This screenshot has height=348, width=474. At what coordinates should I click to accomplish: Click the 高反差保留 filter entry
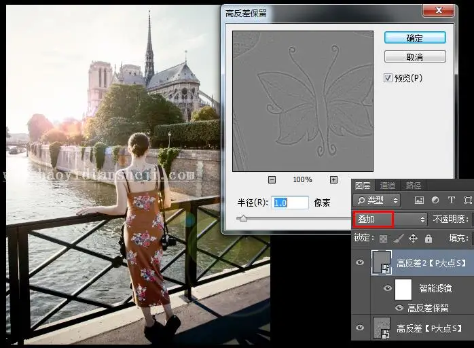tap(428, 308)
